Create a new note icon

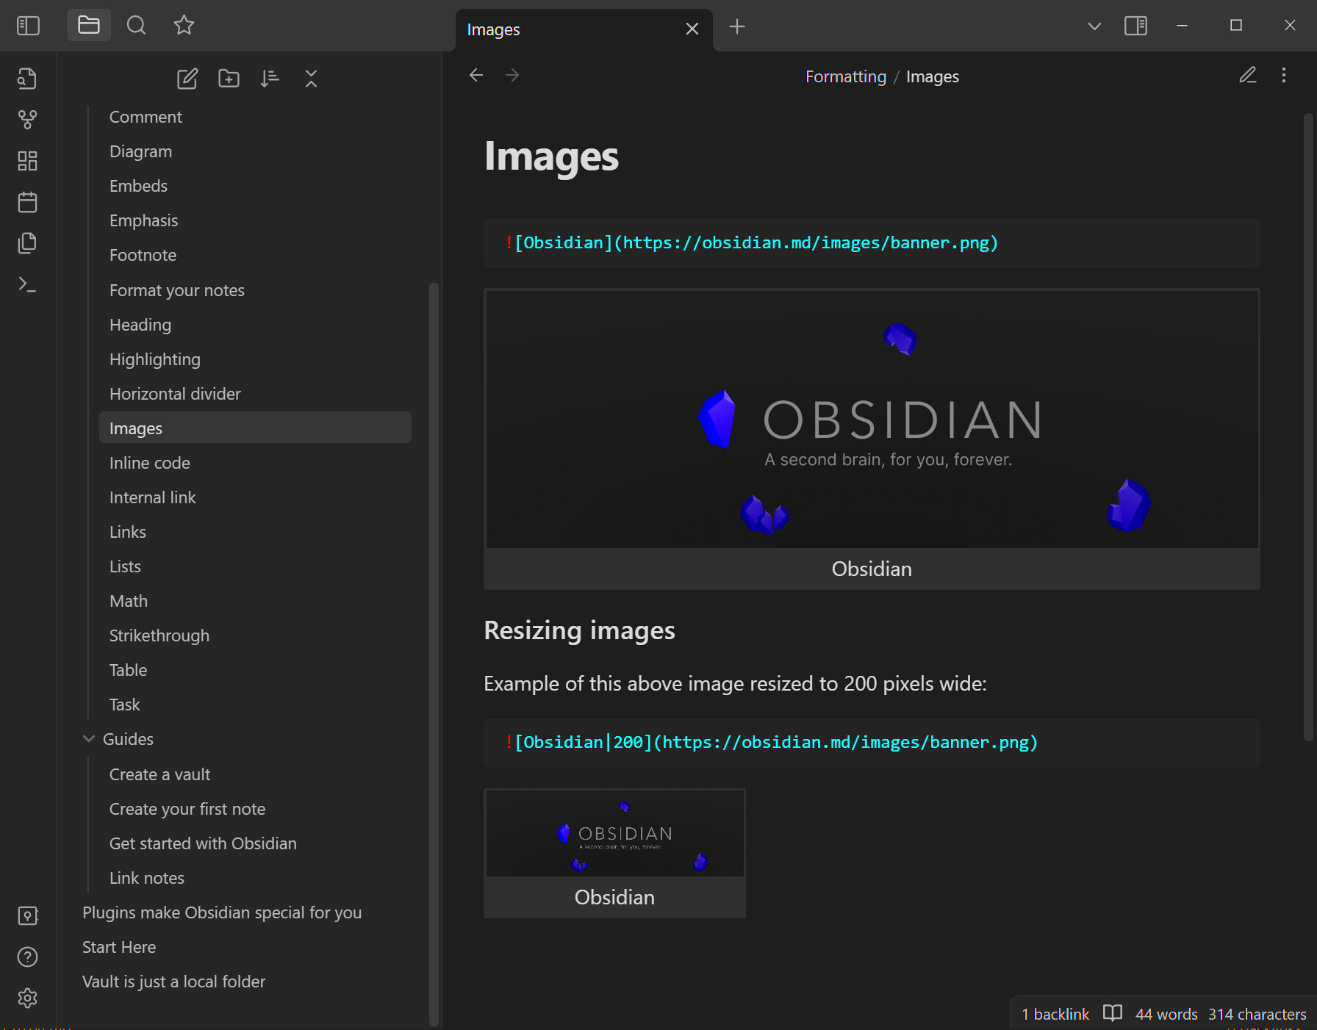tap(187, 78)
